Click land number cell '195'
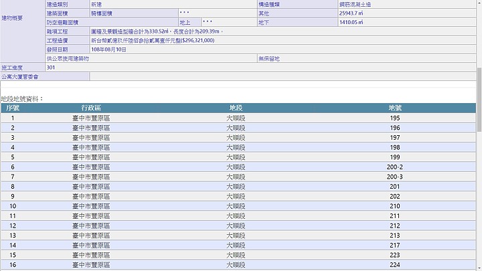The image size is (482, 271). 395,118
